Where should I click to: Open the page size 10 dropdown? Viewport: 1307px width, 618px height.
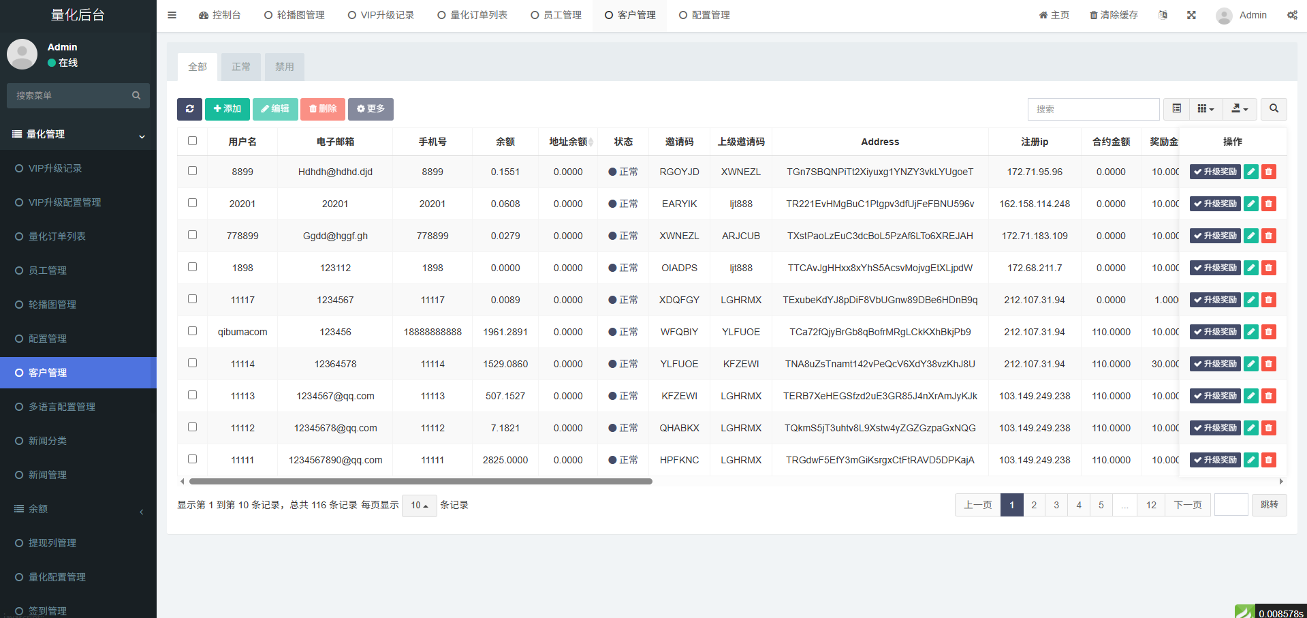point(420,506)
